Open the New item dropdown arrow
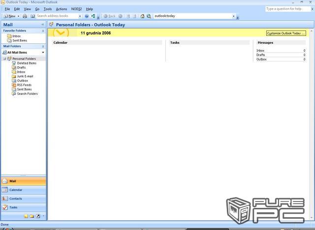Image resolution: width=315 pixels, height=230 pixels. pos(19,16)
